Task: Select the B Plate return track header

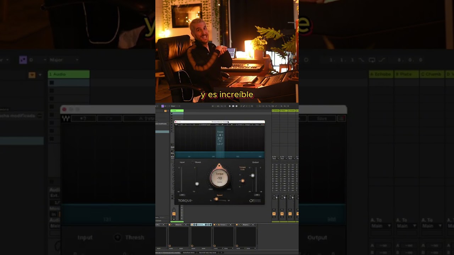Action: click(284, 110)
